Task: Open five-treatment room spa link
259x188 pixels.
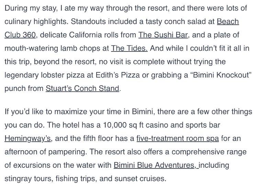Action: (178, 139)
